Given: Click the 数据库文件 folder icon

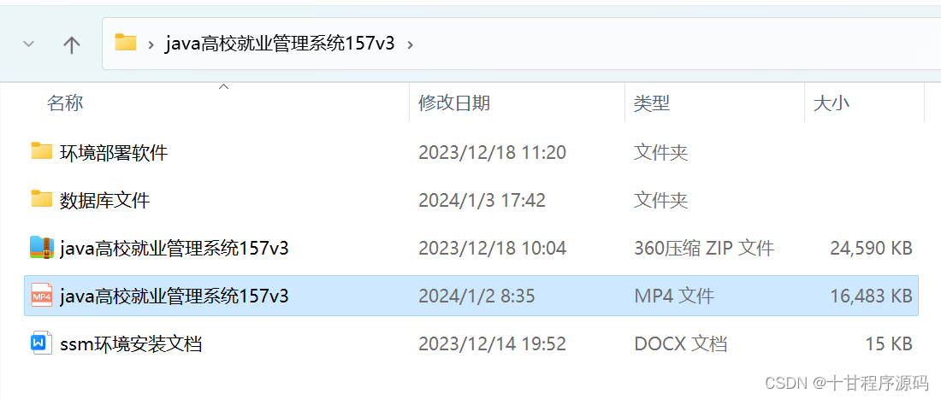Looking at the screenshot, I should tap(42, 199).
